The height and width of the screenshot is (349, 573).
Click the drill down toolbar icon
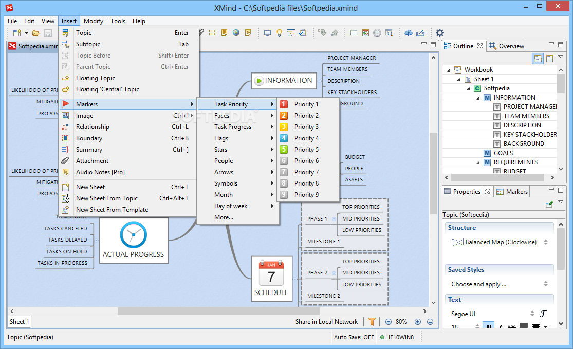coord(322,33)
